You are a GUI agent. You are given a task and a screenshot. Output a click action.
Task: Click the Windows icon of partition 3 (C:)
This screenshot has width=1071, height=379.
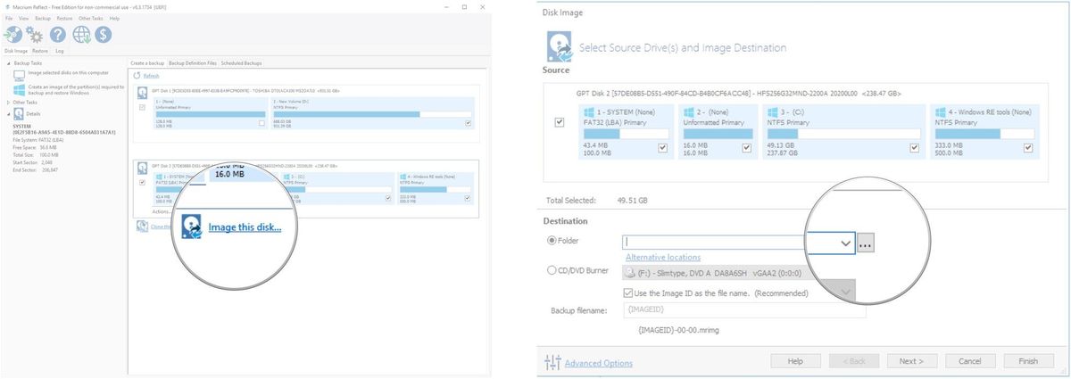tap(775, 112)
